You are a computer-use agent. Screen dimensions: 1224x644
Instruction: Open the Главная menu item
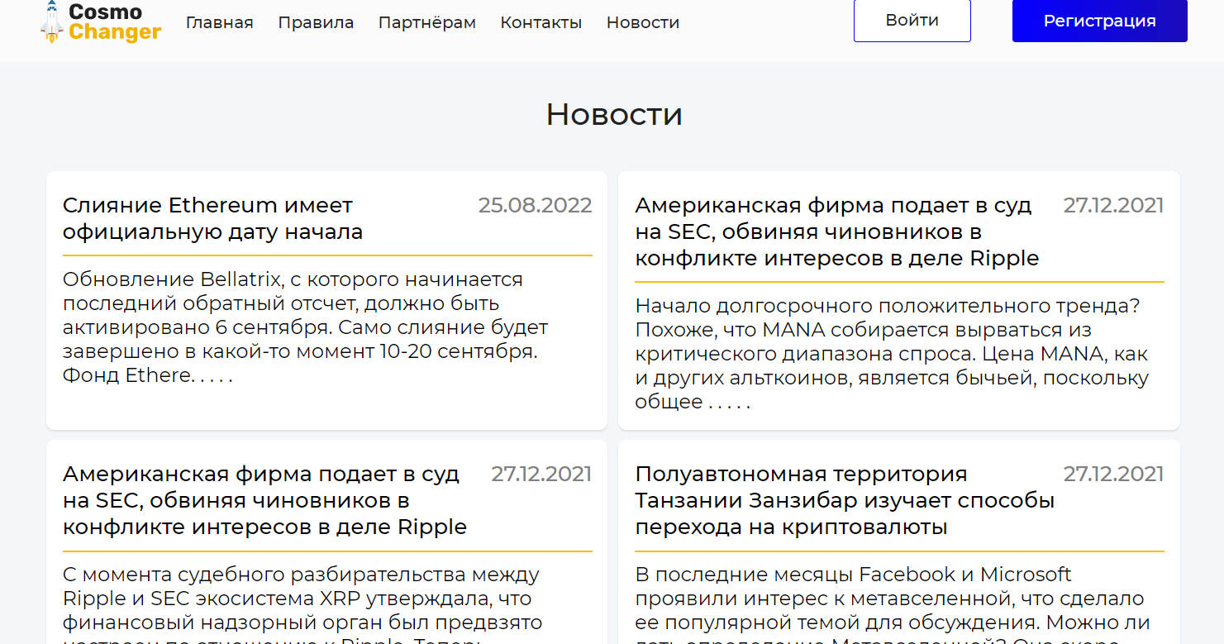(x=220, y=22)
